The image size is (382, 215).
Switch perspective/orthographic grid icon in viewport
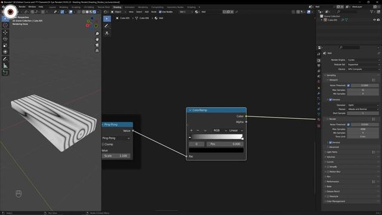point(97,50)
